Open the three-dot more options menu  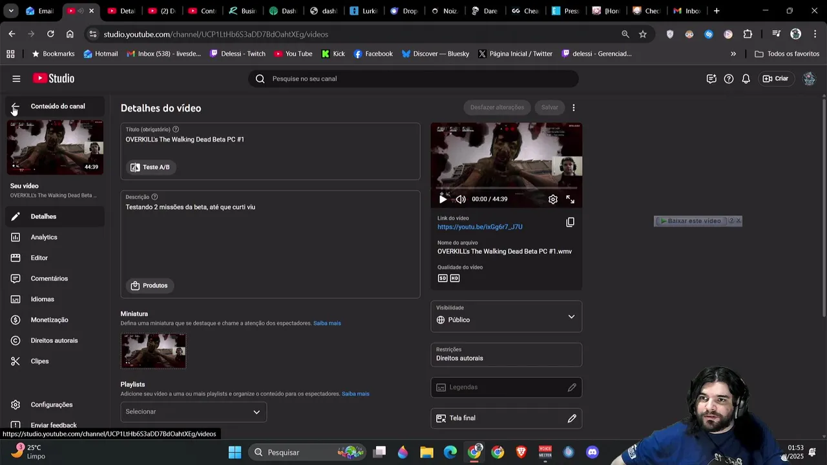coord(574,107)
